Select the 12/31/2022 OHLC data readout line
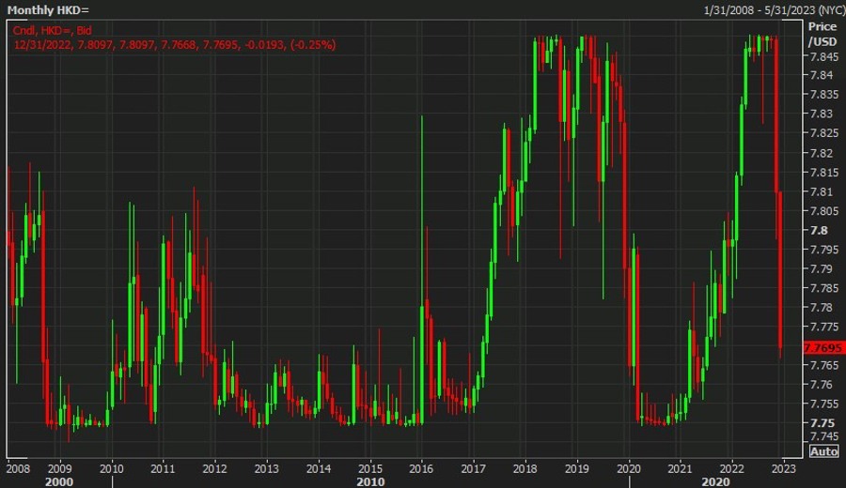846x488 pixels. coord(175,44)
